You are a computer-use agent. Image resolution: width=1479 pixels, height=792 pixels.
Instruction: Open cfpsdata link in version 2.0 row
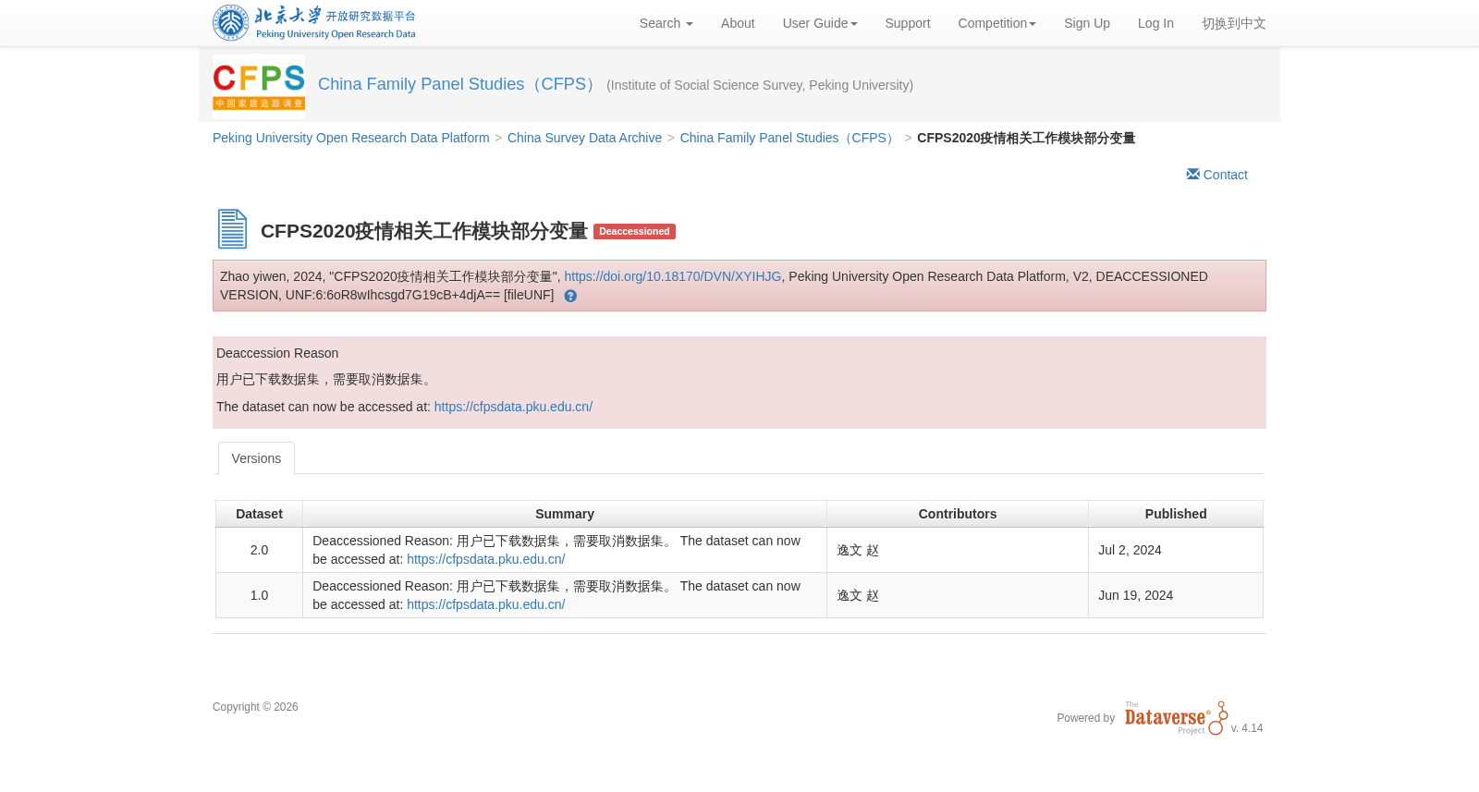coord(486,559)
